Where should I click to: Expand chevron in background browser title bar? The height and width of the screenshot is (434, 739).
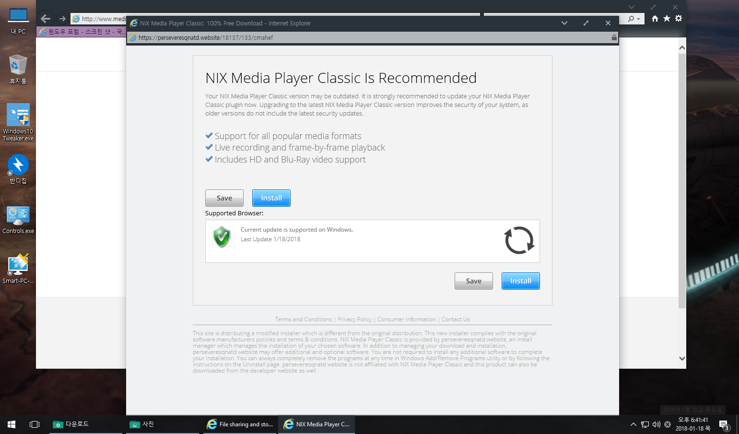(632, 7)
